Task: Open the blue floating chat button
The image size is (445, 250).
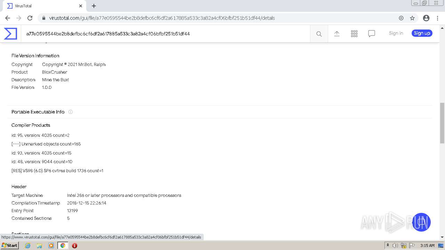Action: click(x=421, y=222)
